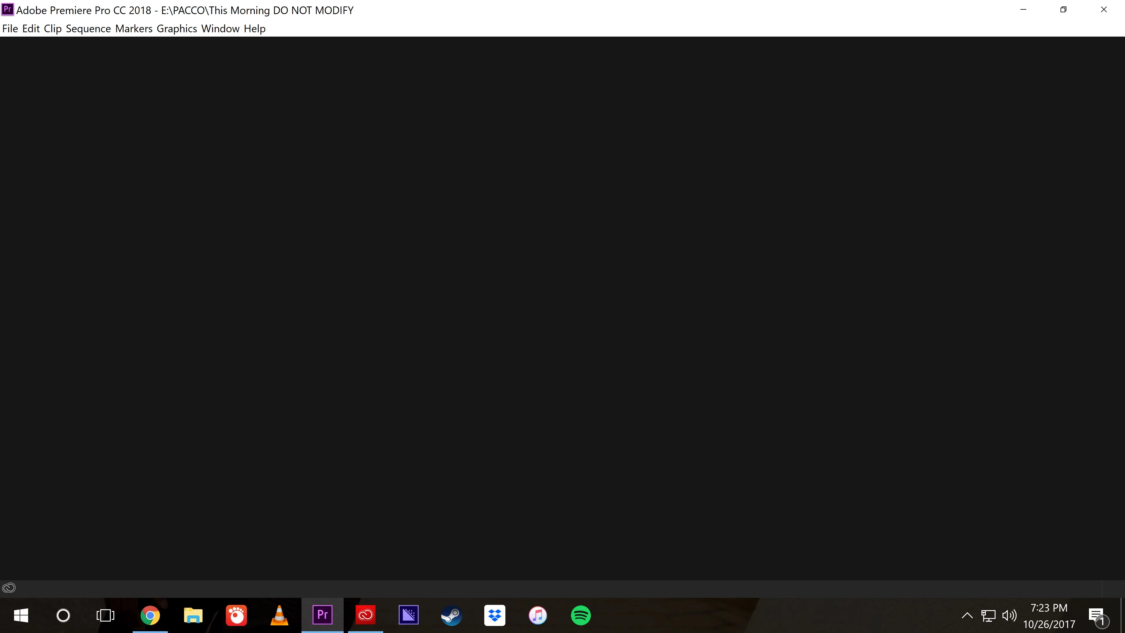The image size is (1125, 633).
Task: Open the File menu
Action: click(x=10, y=29)
